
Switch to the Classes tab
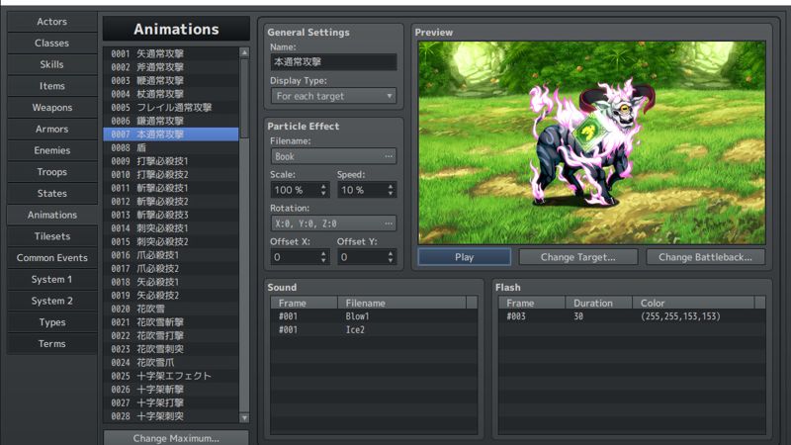(x=52, y=43)
